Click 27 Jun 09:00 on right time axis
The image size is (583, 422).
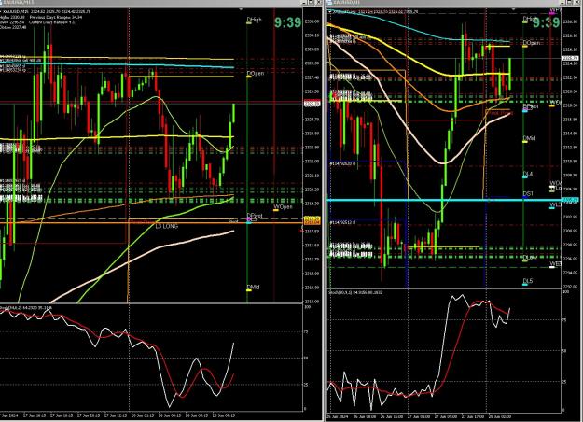pyautogui.click(x=446, y=416)
